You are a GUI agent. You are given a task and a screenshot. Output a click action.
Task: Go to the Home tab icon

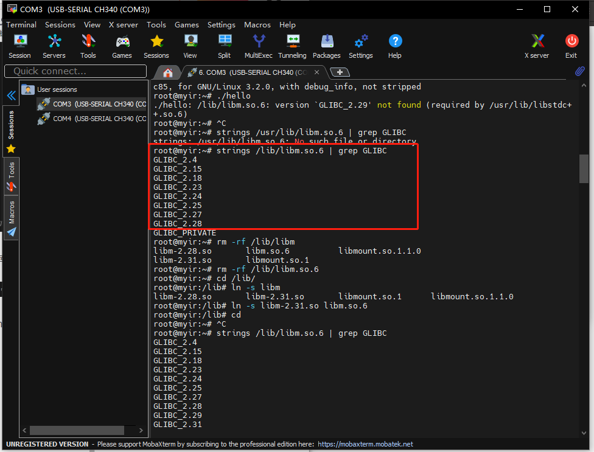(x=167, y=72)
